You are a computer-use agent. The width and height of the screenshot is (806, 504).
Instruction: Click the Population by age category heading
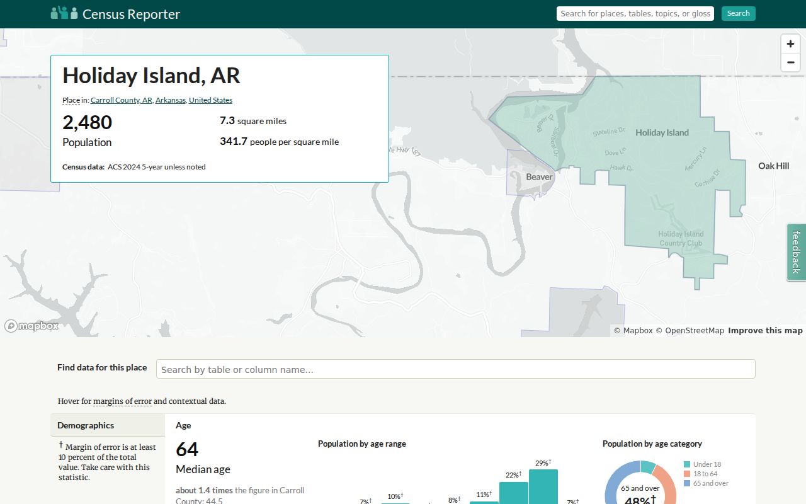point(652,444)
